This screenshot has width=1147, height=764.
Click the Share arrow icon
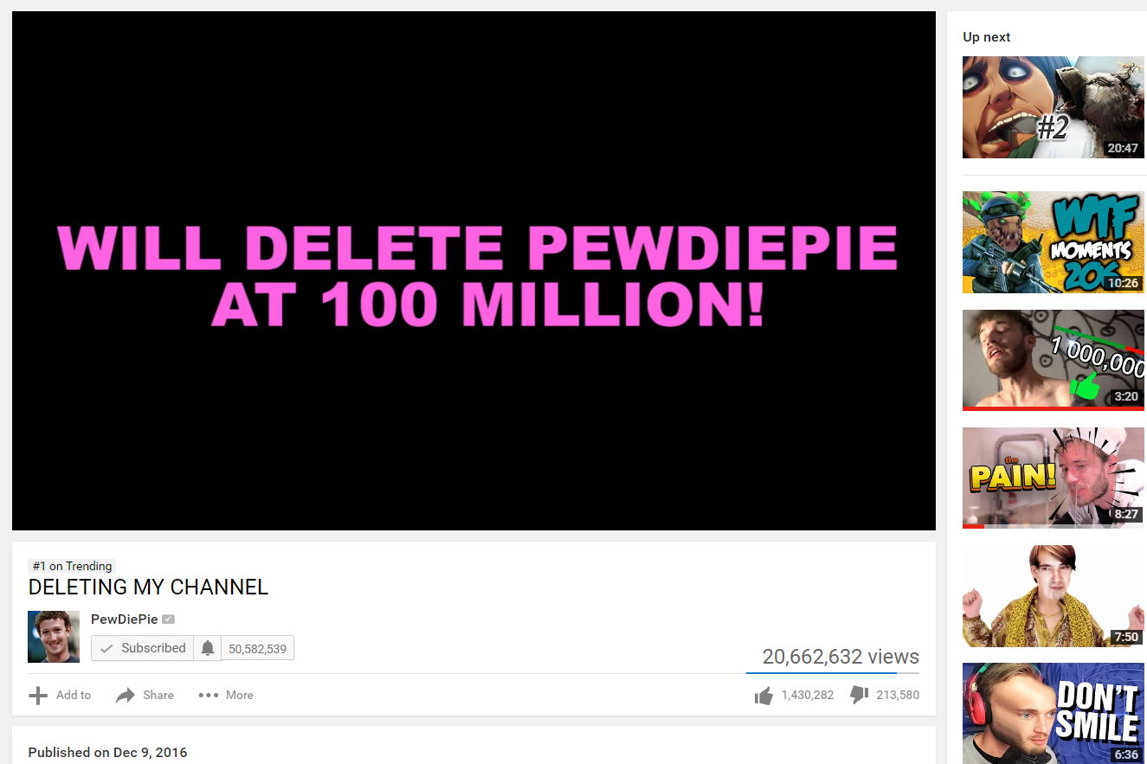126,695
